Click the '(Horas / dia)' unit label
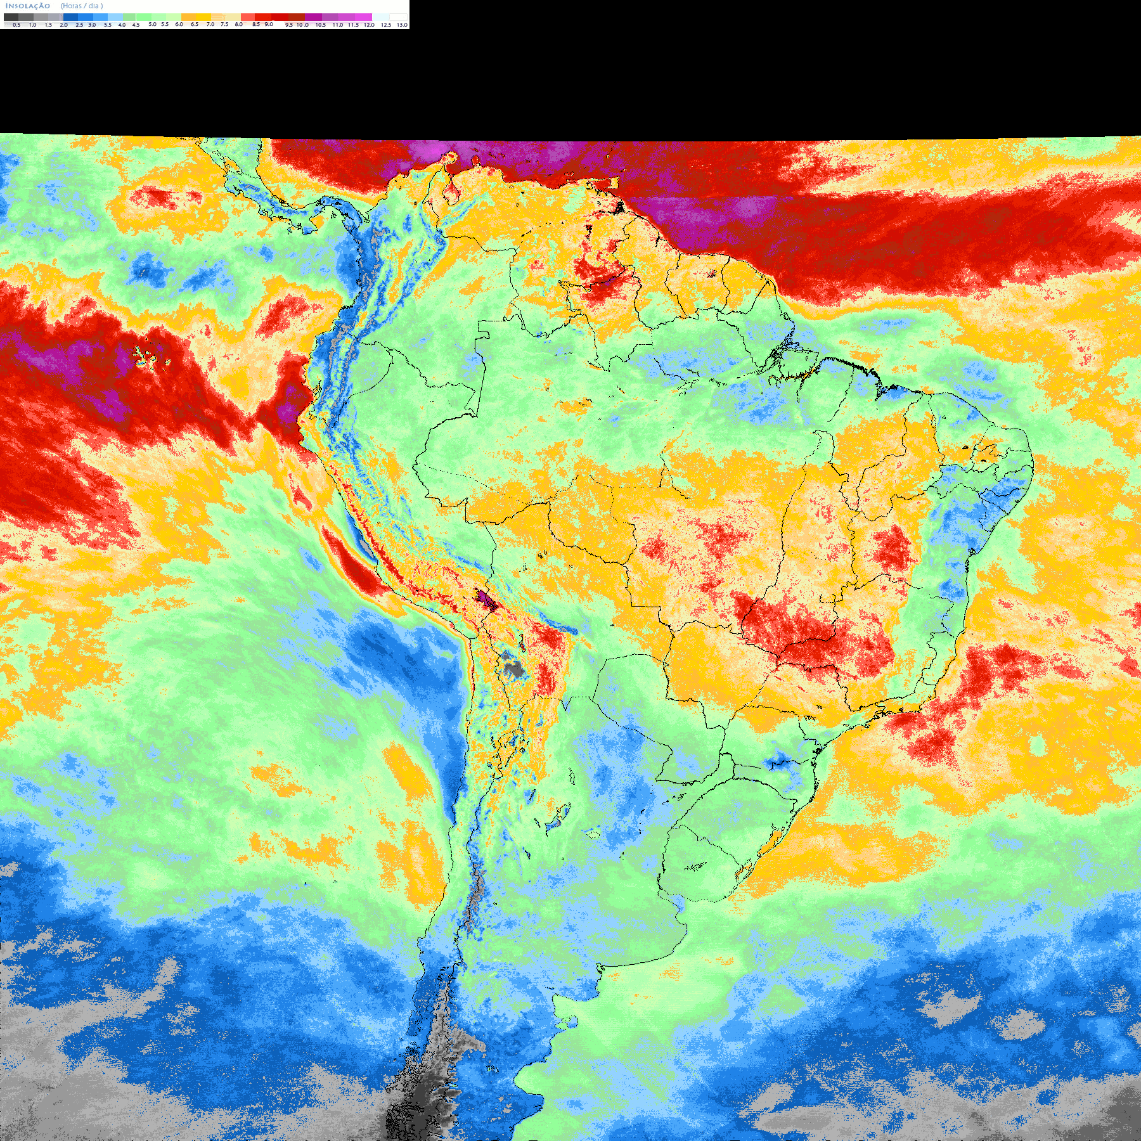Viewport: 1141px width, 1141px height. (82, 6)
